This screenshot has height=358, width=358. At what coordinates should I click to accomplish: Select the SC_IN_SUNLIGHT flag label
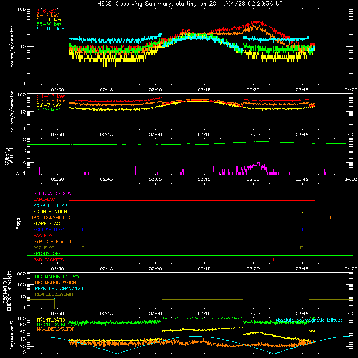(51, 211)
